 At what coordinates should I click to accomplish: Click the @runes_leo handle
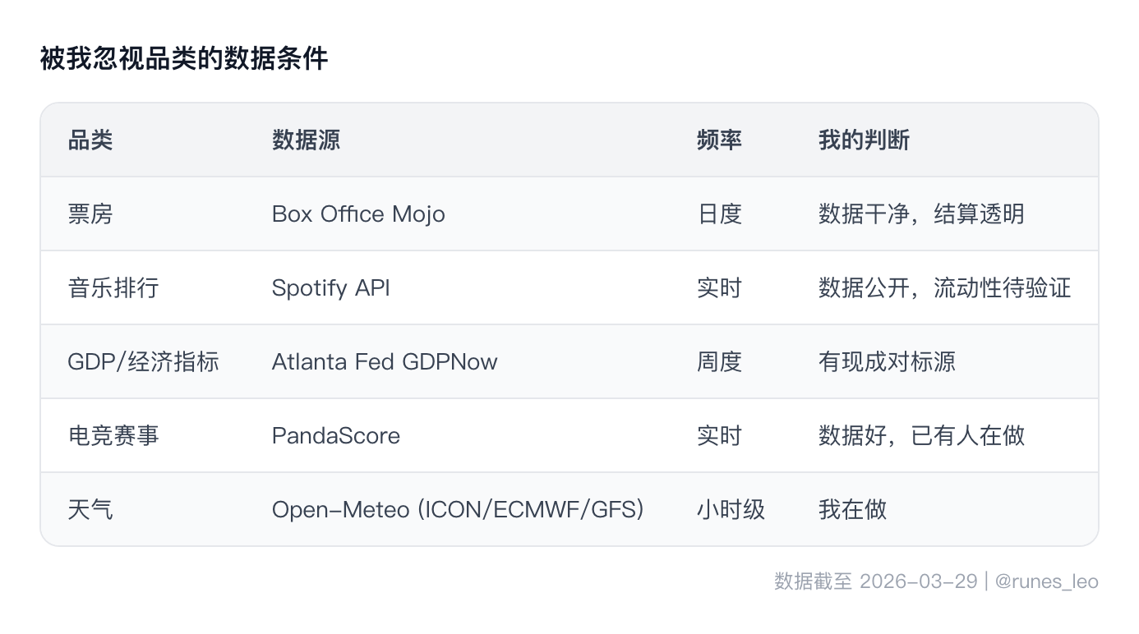coord(1046,581)
